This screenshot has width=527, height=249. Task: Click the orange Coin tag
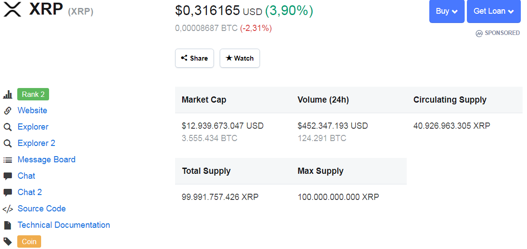[29, 241]
